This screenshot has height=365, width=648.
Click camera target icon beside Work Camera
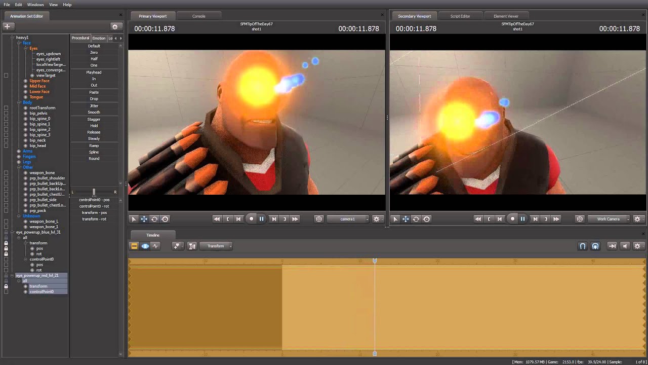click(x=580, y=219)
